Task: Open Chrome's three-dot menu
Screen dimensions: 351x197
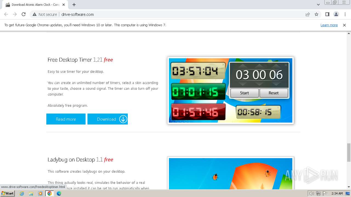Action: [345, 14]
